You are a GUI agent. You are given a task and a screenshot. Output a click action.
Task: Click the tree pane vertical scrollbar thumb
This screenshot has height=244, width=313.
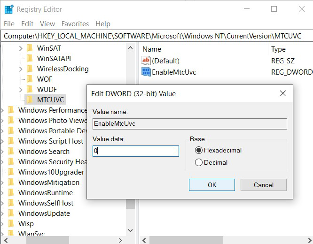(x=130, y=204)
